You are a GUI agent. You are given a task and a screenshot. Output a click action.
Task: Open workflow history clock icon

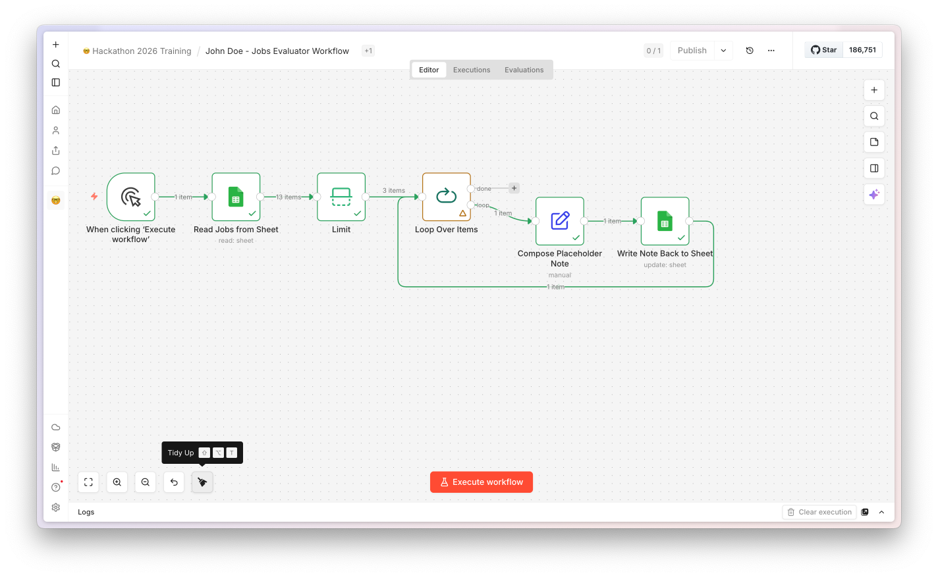pos(750,51)
